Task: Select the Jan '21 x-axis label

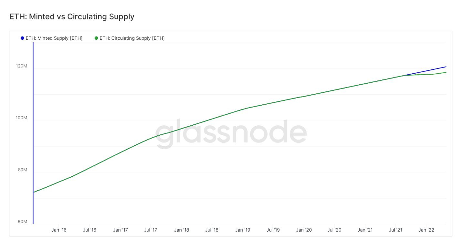Action: pos(365,230)
